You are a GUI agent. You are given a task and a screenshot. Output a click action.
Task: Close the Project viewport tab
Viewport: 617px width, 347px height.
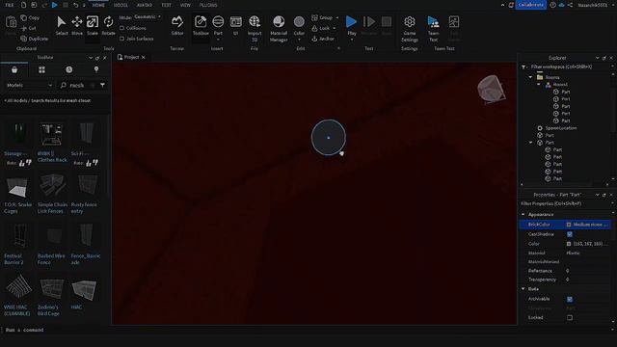pyautogui.click(x=144, y=58)
